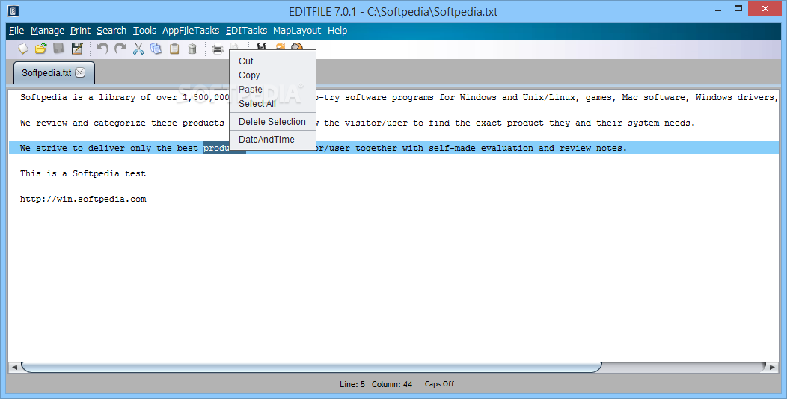Open the Search menu

pyautogui.click(x=111, y=31)
